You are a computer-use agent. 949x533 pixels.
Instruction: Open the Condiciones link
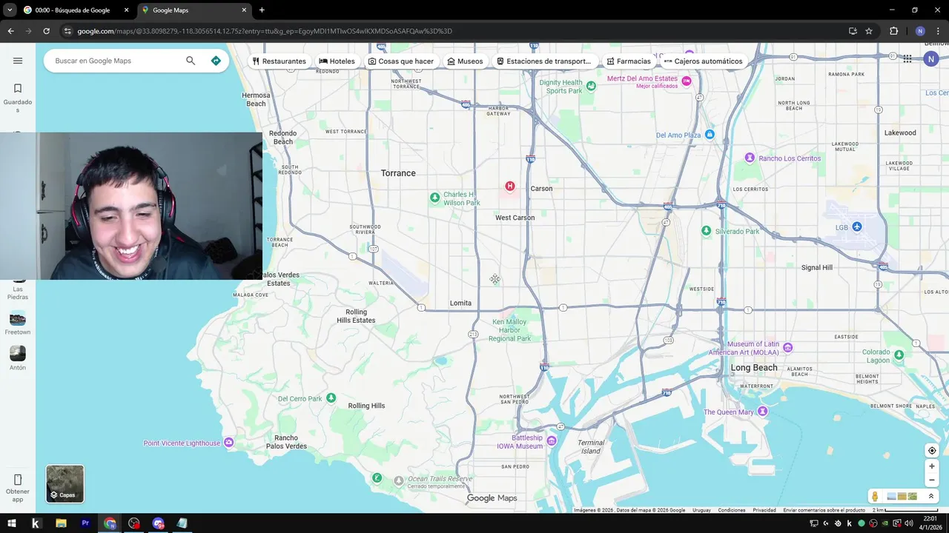732,510
